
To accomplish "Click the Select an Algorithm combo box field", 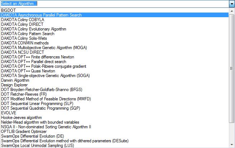I will (x=114, y=4).
